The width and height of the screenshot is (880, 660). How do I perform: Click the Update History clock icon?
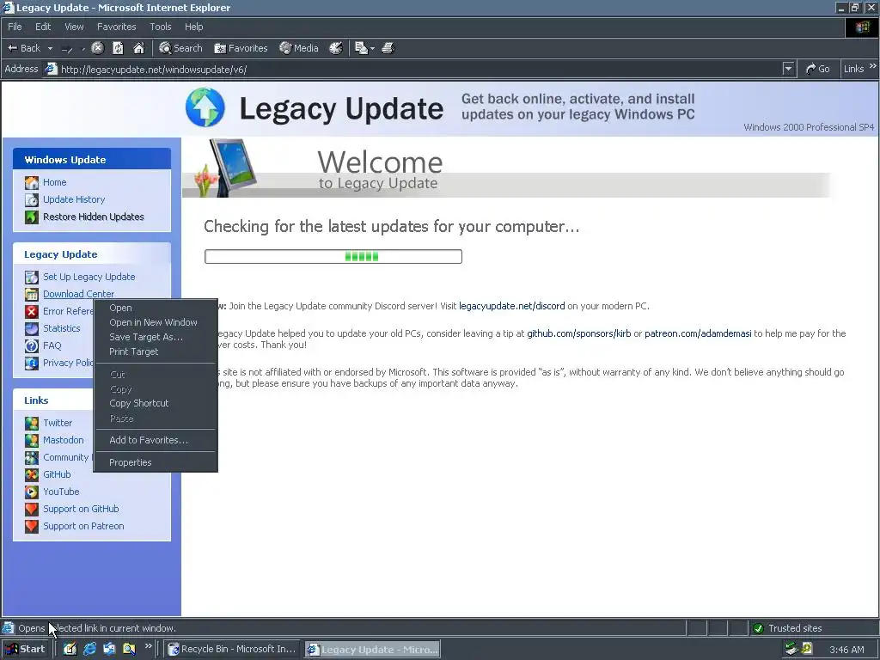(x=32, y=199)
